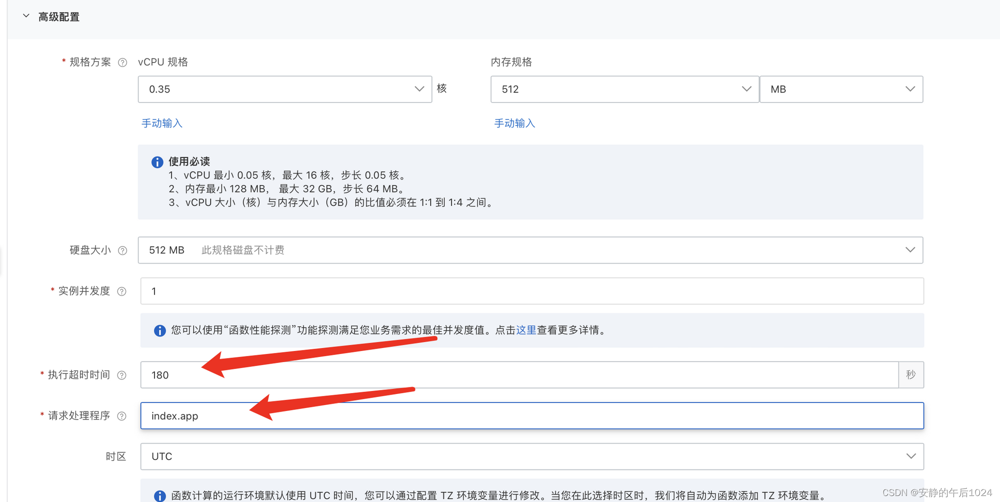This screenshot has width=1000, height=502.
Task: Click the info icon in the 使用必读 notice
Action: [x=156, y=162]
